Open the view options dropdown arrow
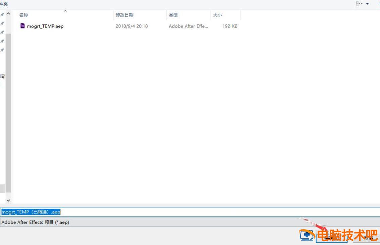Viewport: 380px width, 245px height. (x=367, y=4)
